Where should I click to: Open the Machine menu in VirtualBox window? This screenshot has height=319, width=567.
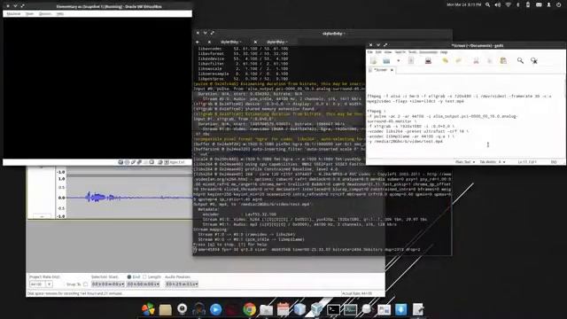13,14
